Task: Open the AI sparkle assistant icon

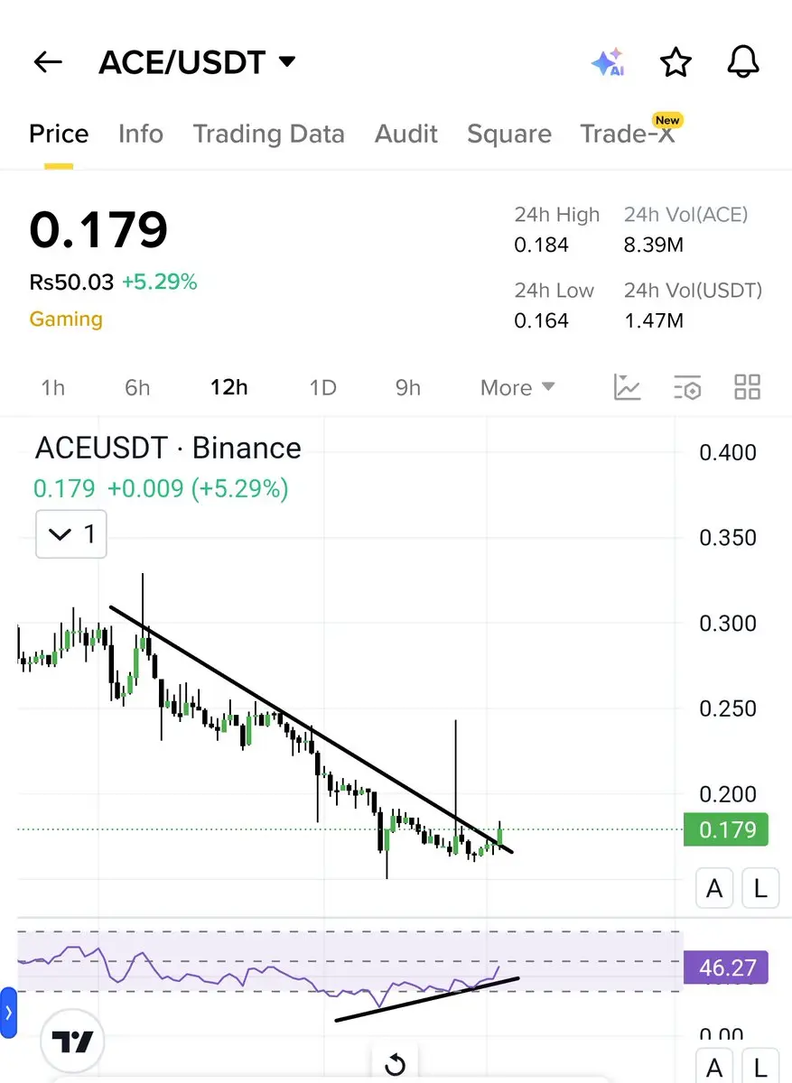Action: tap(607, 62)
